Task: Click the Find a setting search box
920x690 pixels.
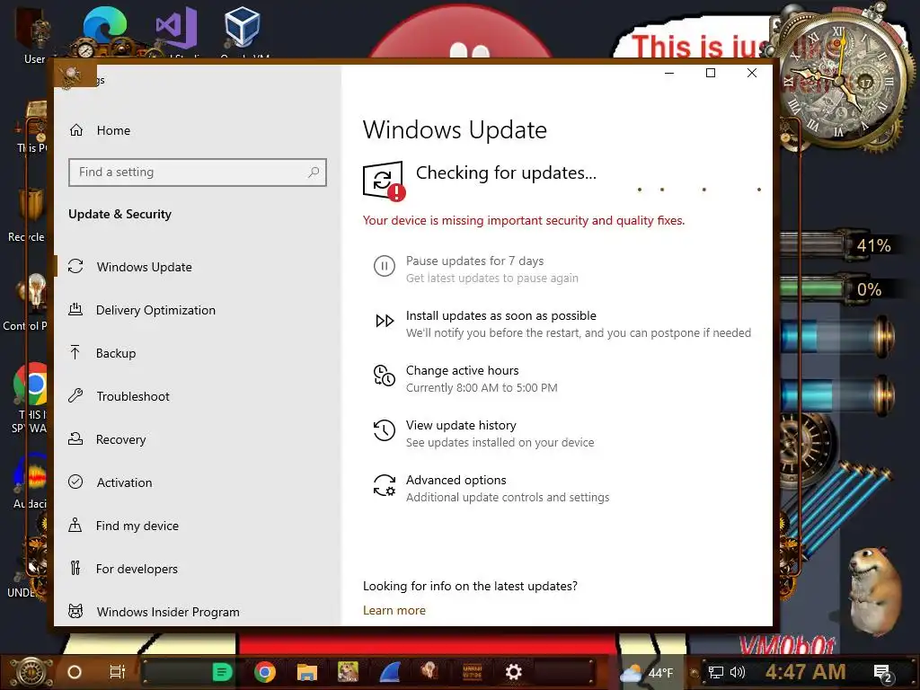Action: tap(197, 172)
